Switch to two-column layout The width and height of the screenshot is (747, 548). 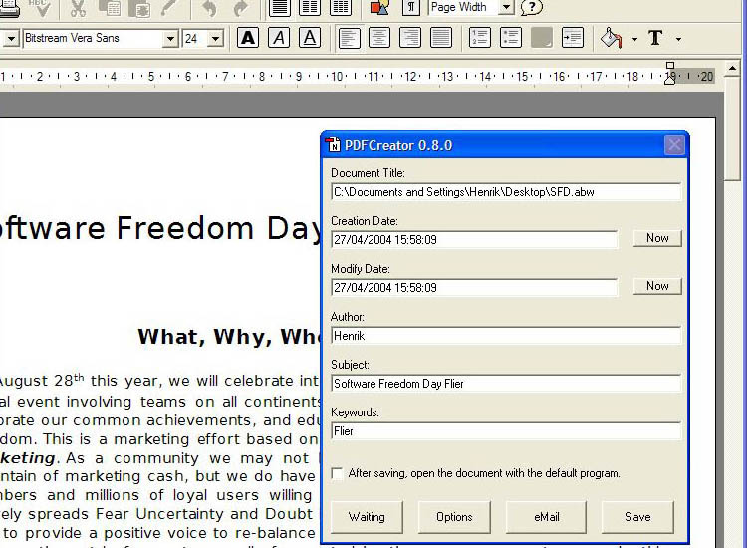tap(310, 8)
